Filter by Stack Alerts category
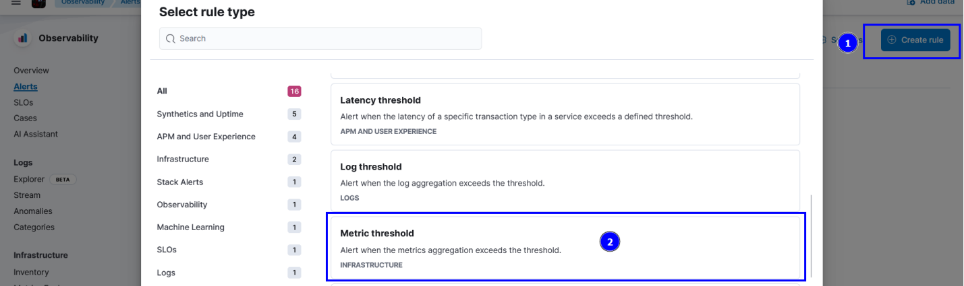Image resolution: width=964 pixels, height=286 pixels. pos(179,182)
